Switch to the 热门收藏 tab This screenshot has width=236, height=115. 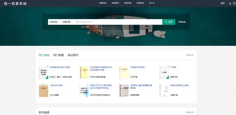click(59, 55)
